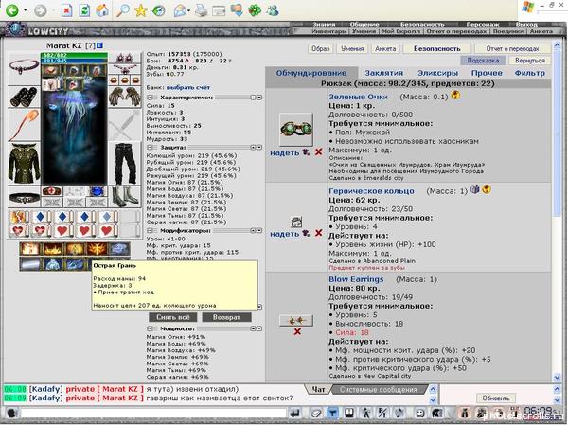The height and width of the screenshot is (426, 568).
Task: Click down arrow on Защита header
Action: click(x=259, y=148)
